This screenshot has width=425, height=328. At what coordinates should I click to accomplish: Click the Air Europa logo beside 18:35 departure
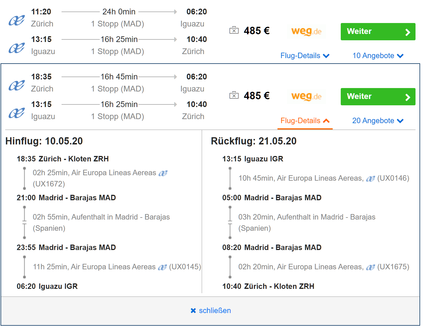pyautogui.click(x=17, y=86)
